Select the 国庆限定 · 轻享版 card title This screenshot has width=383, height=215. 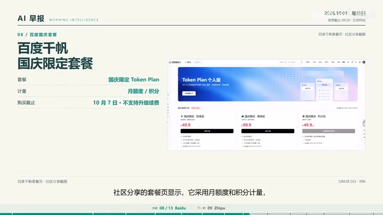click(194, 116)
